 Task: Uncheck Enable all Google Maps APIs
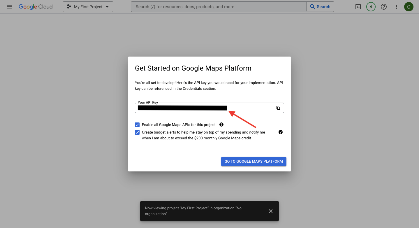tap(137, 124)
